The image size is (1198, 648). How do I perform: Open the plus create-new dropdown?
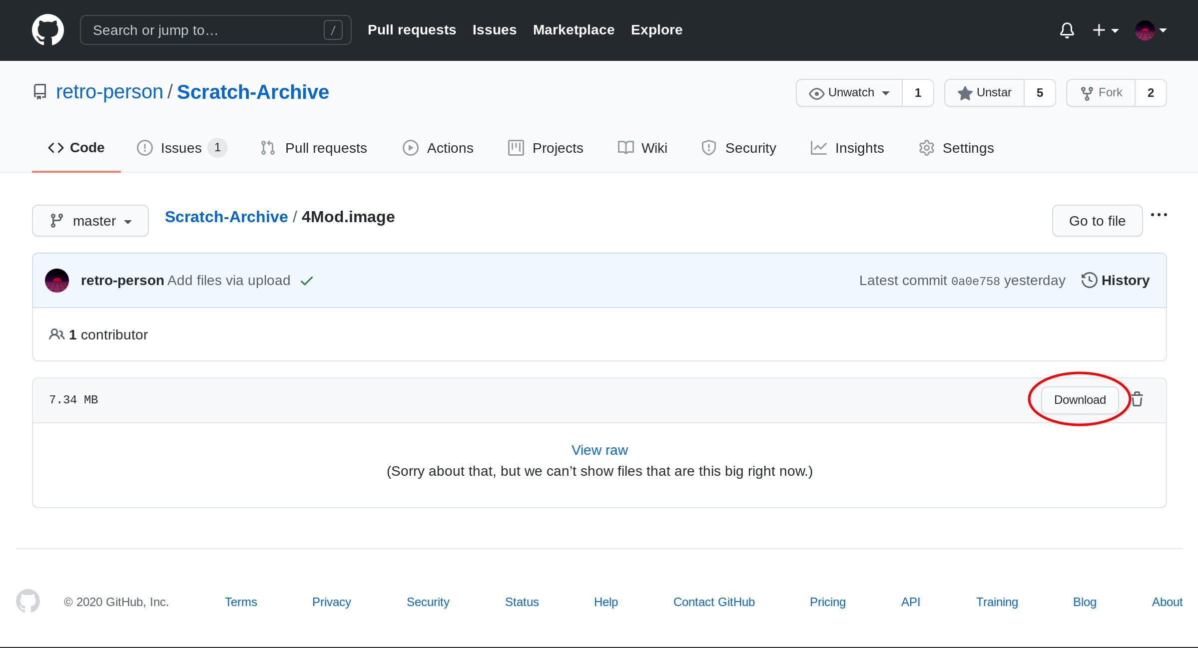[1105, 30]
